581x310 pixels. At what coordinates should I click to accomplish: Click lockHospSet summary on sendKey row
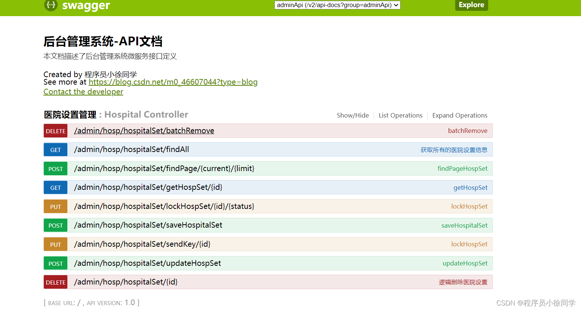click(x=469, y=244)
